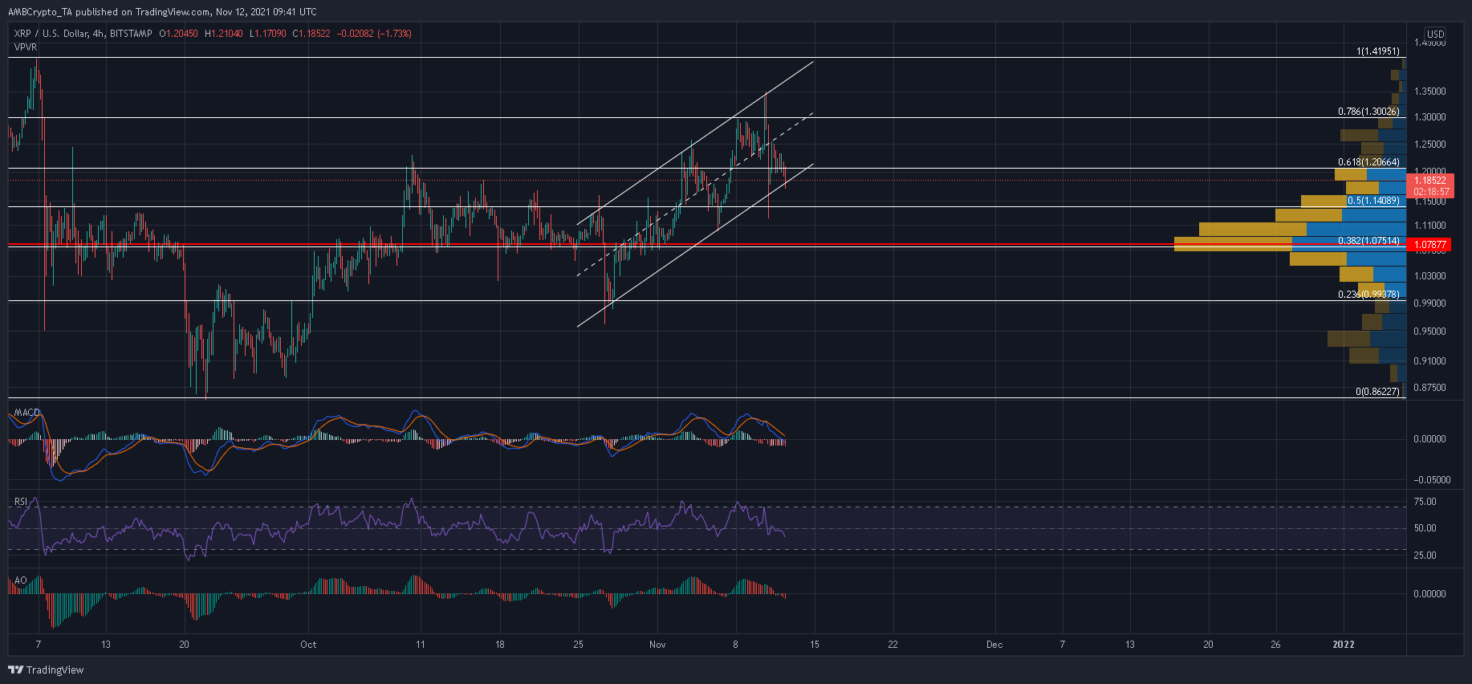Click the 25 date label on the time axis
This screenshot has height=684, width=1472.
pyautogui.click(x=579, y=645)
